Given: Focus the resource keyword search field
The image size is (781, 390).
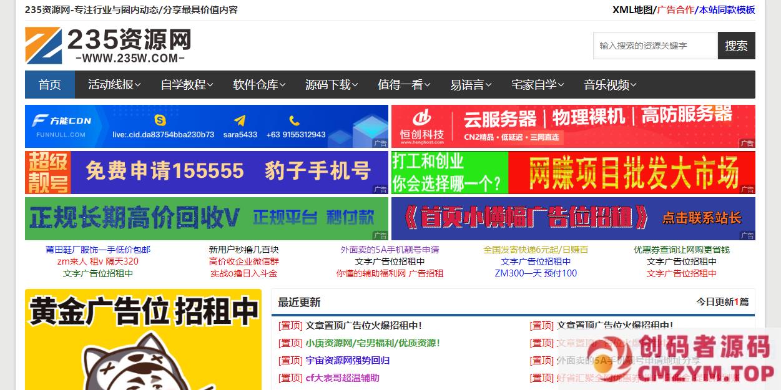Looking at the screenshot, I should (x=655, y=46).
